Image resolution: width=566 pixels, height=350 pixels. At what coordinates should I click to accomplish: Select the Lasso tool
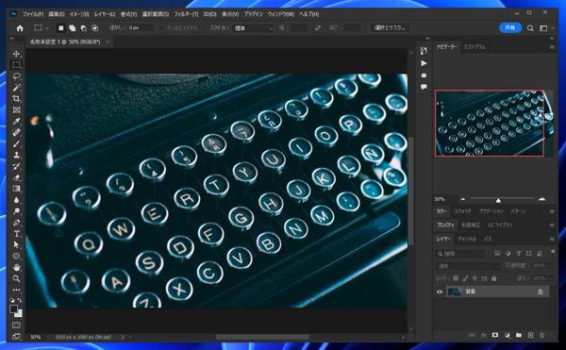tap(17, 76)
